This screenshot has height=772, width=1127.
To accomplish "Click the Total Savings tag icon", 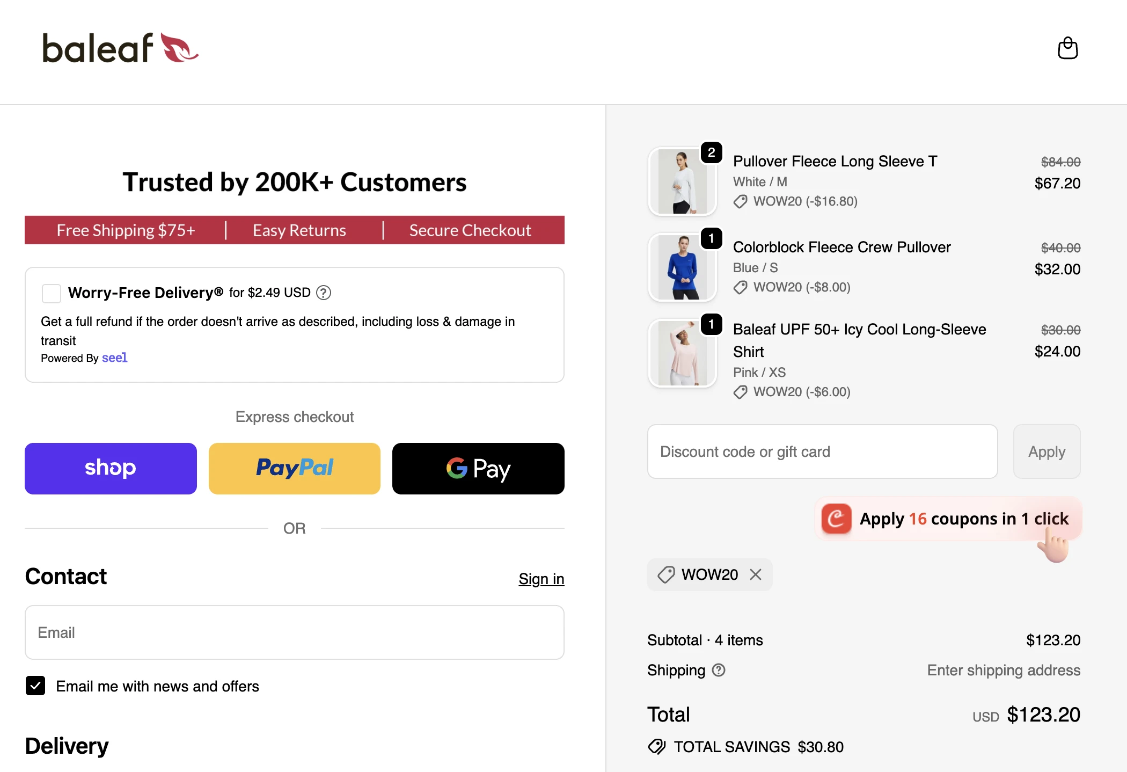I will [657, 747].
